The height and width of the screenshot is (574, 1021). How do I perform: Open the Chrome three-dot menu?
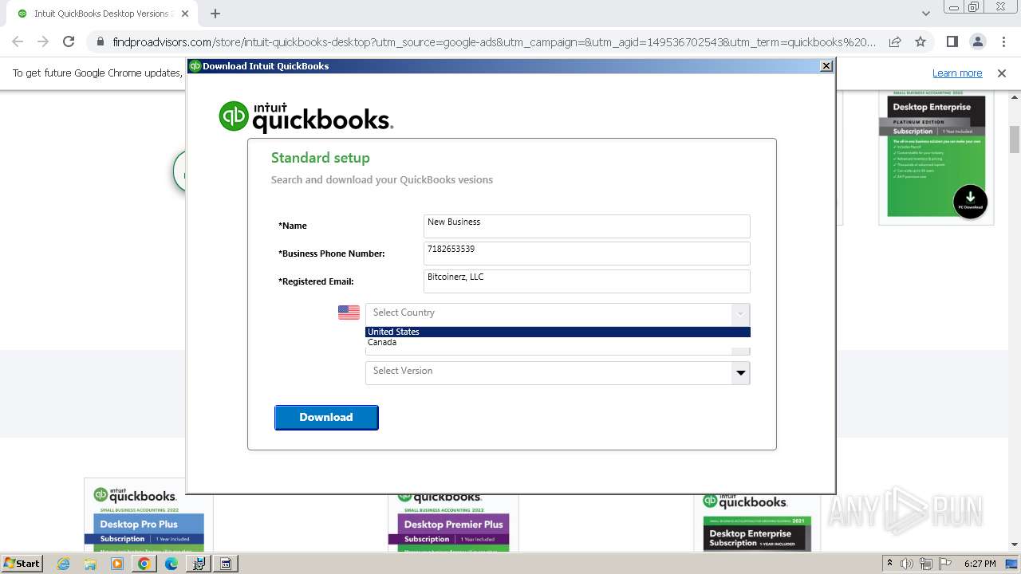pos(1003,41)
